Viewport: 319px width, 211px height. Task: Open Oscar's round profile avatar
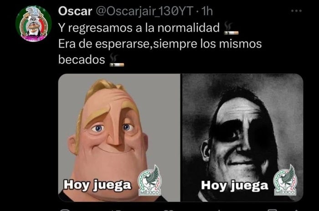click(x=34, y=23)
